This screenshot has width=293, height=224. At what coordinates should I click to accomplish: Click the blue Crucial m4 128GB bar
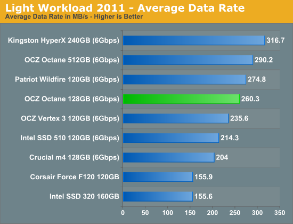coord(169,157)
